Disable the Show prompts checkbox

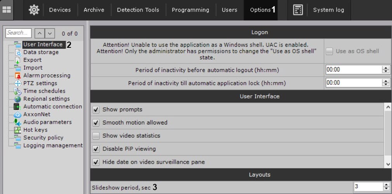click(x=96, y=110)
